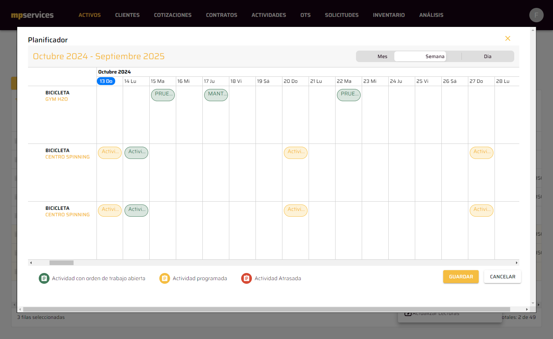Viewport: 553px width, 339px height.
Task: Open first CENTRO SPINNING activity on 27 Do
Action: click(x=482, y=152)
